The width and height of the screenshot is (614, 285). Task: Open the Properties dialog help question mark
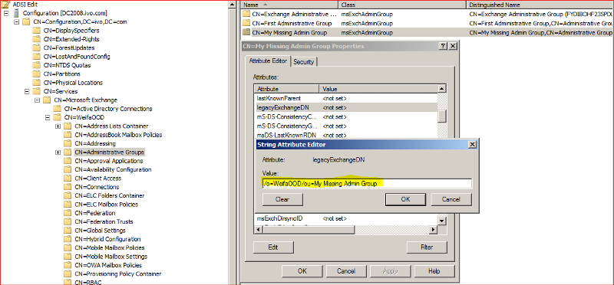point(443,46)
